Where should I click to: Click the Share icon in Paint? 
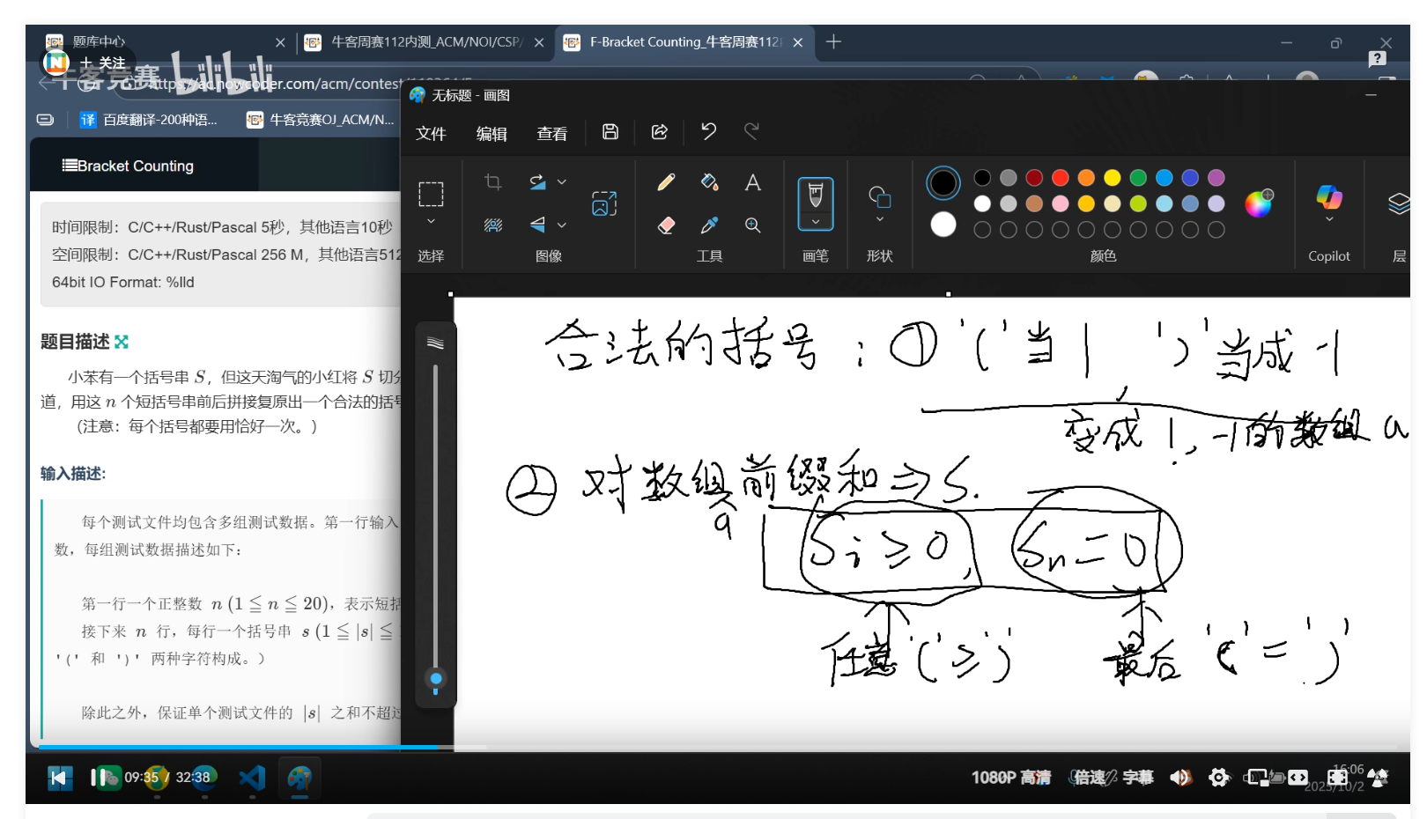[x=659, y=132]
